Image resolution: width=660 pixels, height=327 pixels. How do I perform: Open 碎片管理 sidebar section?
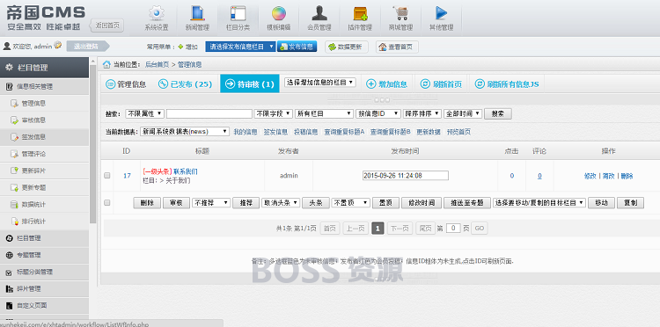[44, 288]
